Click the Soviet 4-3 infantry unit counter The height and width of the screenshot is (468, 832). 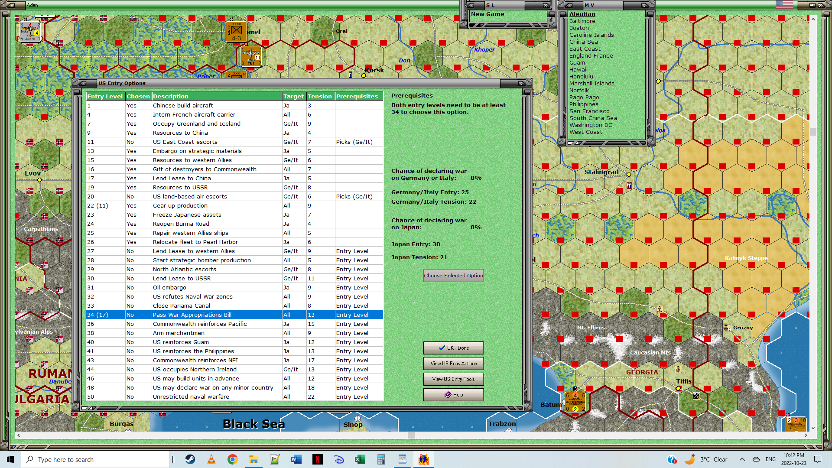coord(236,32)
